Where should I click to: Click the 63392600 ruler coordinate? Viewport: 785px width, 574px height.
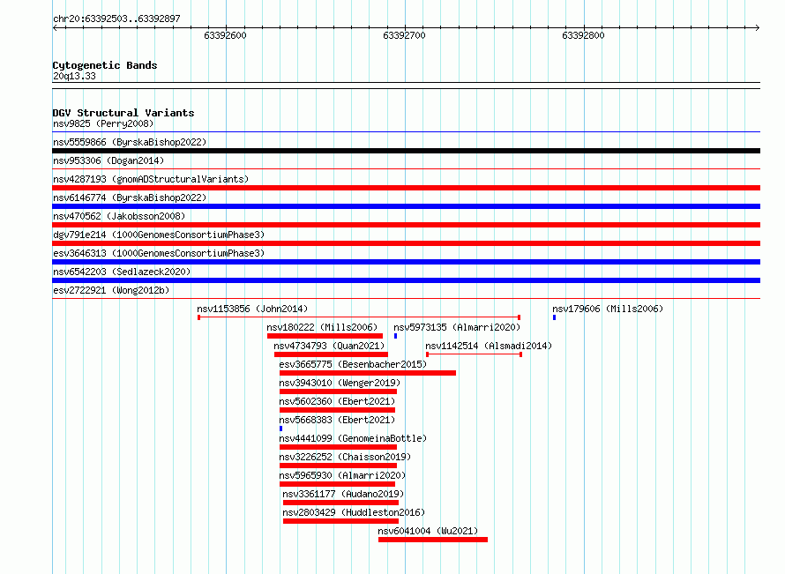click(225, 35)
